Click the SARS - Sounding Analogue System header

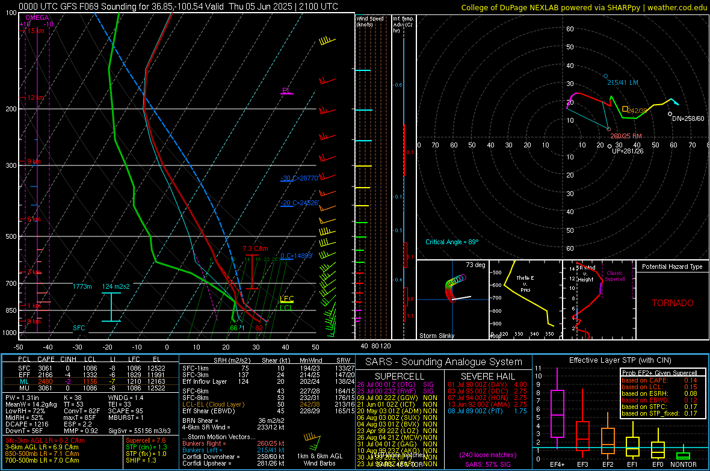pyautogui.click(x=444, y=362)
